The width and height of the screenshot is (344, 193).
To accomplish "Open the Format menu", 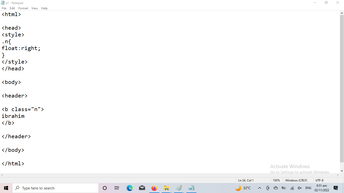I will coord(23,8).
